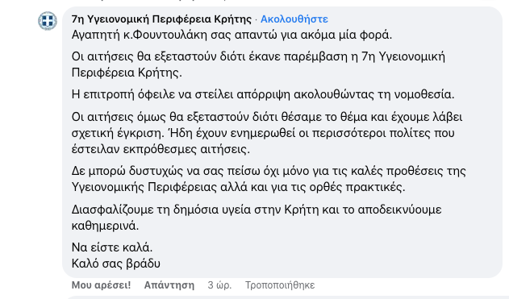Reply to the comment using Απάντηση

(x=169, y=285)
